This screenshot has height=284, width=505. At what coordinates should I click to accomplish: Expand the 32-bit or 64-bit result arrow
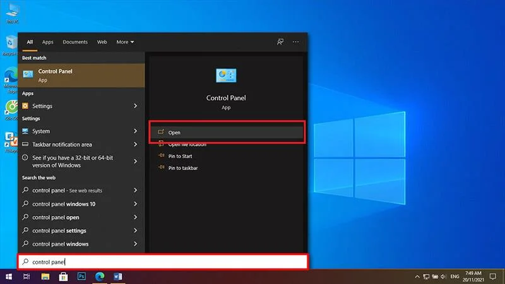click(x=135, y=162)
